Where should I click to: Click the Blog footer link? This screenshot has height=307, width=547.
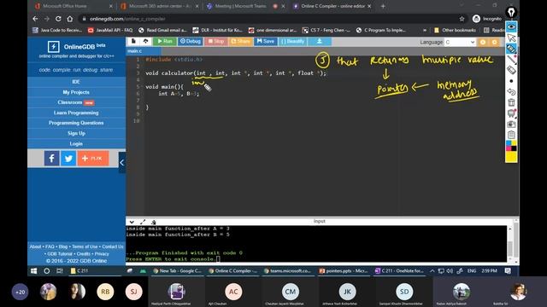coord(63,246)
